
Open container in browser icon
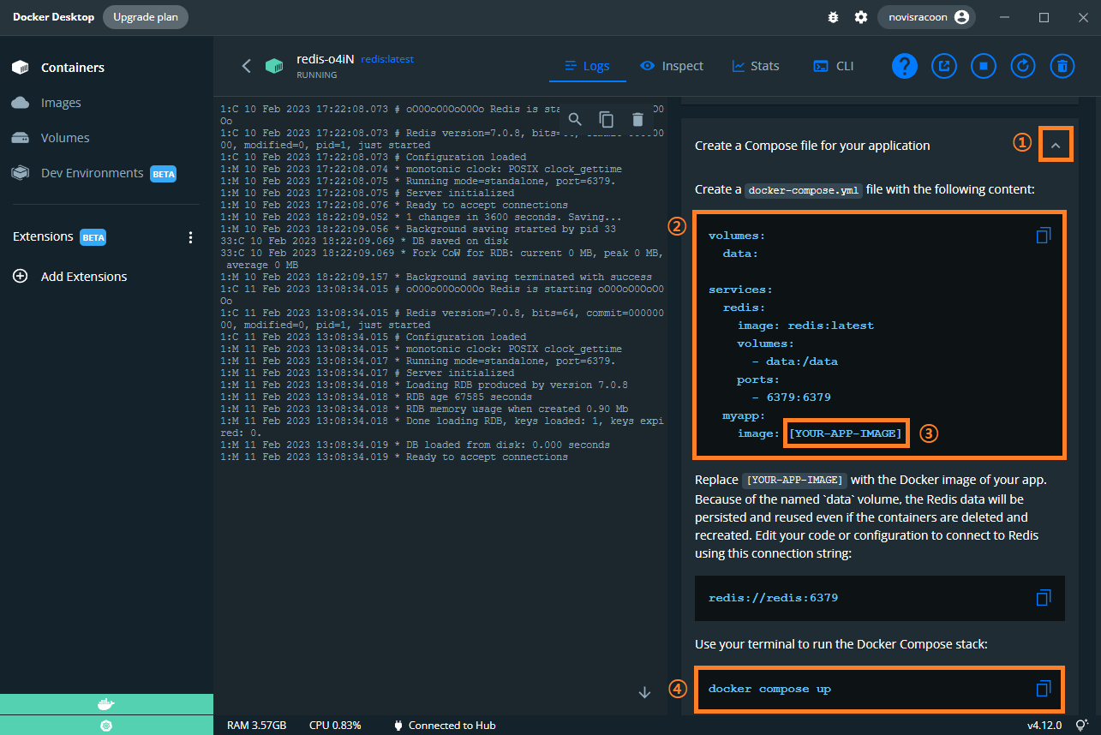[x=944, y=66]
